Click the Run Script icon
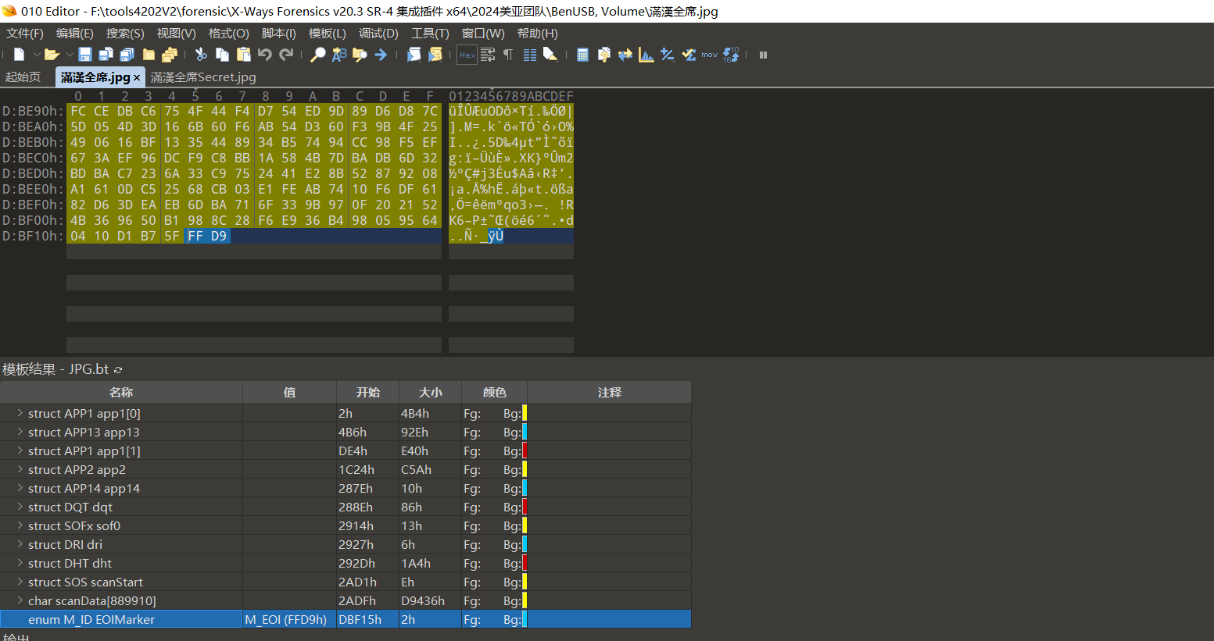Viewport: 1214px width, 641px height. [414, 55]
